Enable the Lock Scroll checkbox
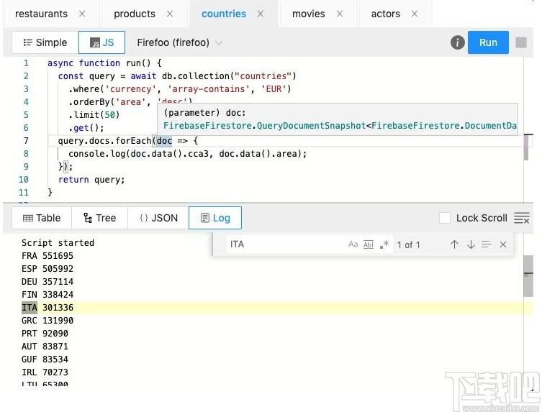 pos(445,219)
